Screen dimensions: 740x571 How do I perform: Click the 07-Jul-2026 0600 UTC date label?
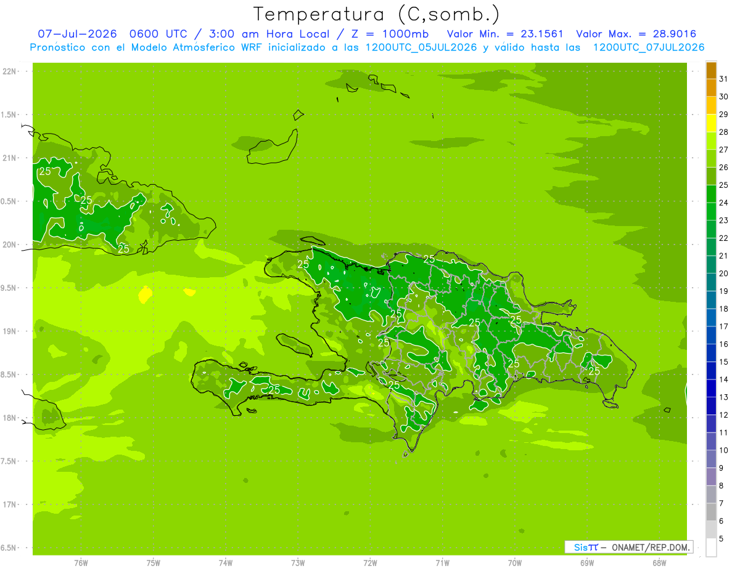click(105, 34)
